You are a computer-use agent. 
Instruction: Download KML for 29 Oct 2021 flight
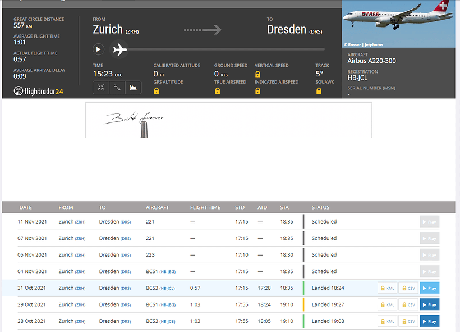tap(387, 304)
